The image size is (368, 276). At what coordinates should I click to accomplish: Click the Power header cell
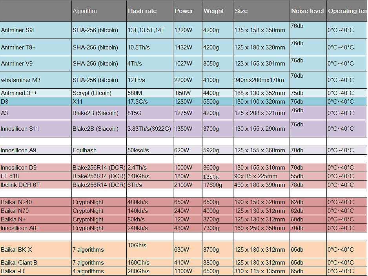[x=188, y=11]
